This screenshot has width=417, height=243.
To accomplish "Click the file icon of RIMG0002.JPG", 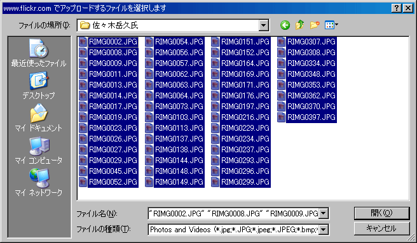I will [83, 42].
